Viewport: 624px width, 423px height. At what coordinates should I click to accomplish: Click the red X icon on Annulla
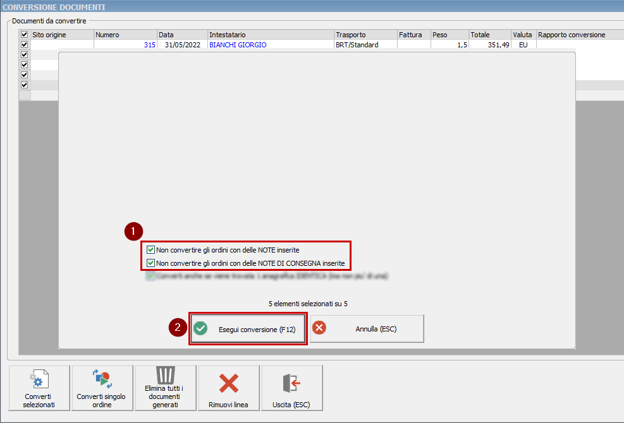tap(319, 328)
